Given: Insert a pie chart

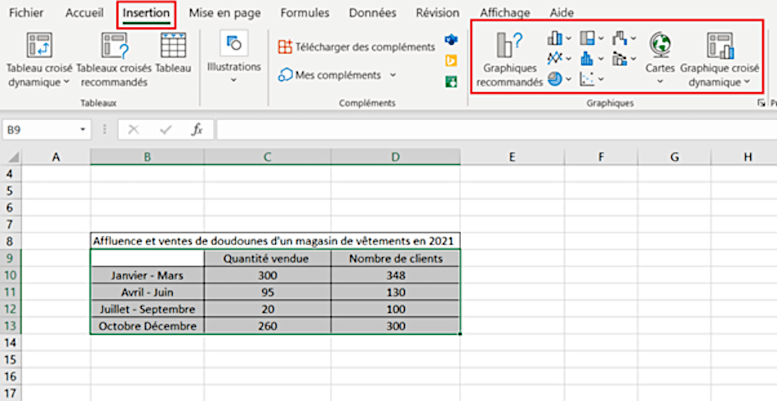Looking at the screenshot, I should tap(554, 79).
